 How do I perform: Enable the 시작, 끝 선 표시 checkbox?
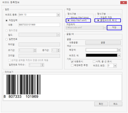coord(94,61)
